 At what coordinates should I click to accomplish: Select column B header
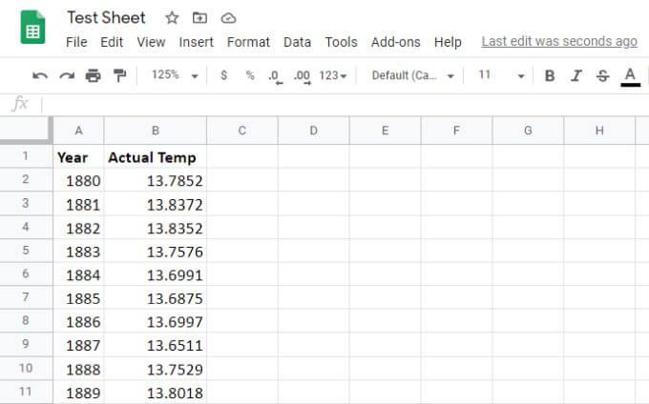pyautogui.click(x=156, y=131)
